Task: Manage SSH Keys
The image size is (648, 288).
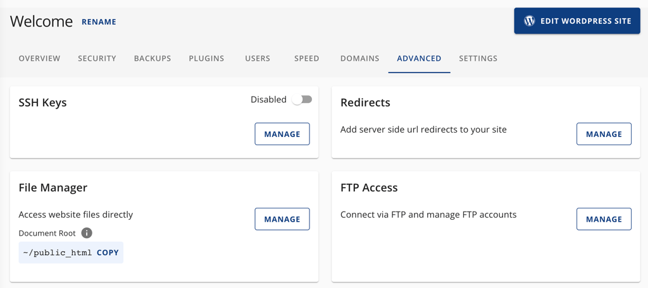Action: (282, 134)
